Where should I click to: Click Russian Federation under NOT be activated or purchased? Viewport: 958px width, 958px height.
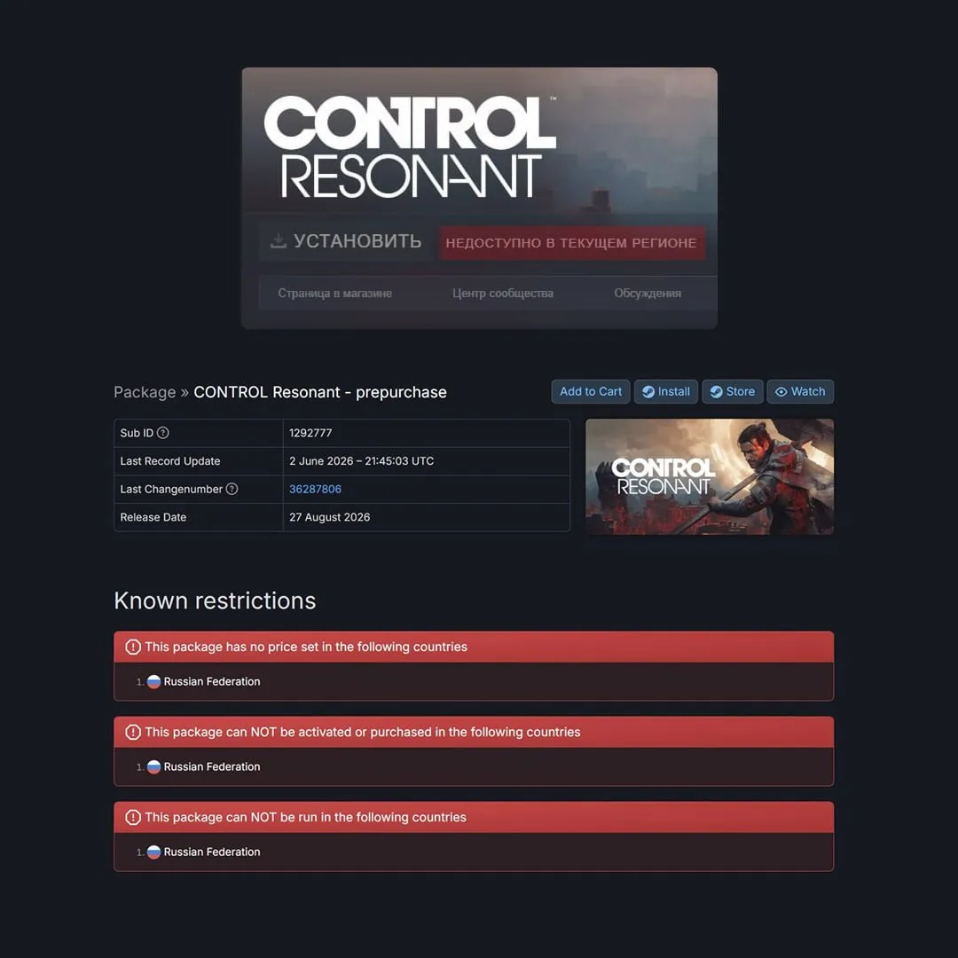tap(212, 766)
